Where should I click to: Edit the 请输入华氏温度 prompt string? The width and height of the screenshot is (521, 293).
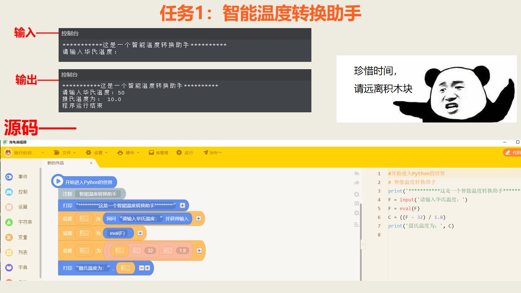(x=140, y=219)
